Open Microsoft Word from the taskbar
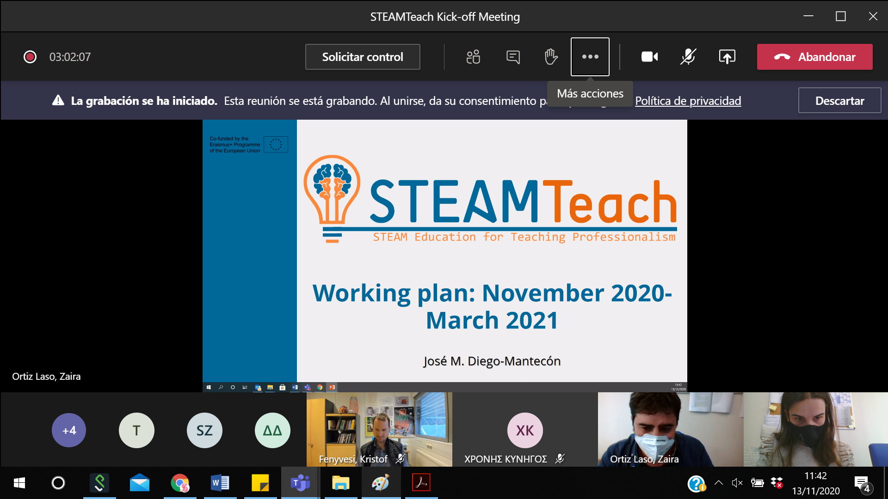Viewport: 888px width, 499px height. pos(220,483)
